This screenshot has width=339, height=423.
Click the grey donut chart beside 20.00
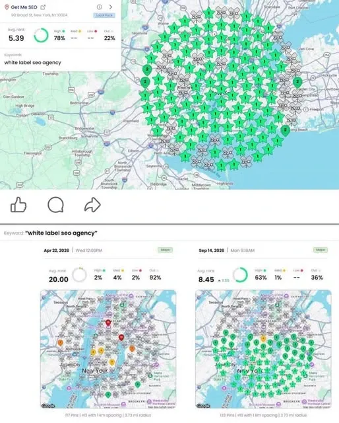79,275
